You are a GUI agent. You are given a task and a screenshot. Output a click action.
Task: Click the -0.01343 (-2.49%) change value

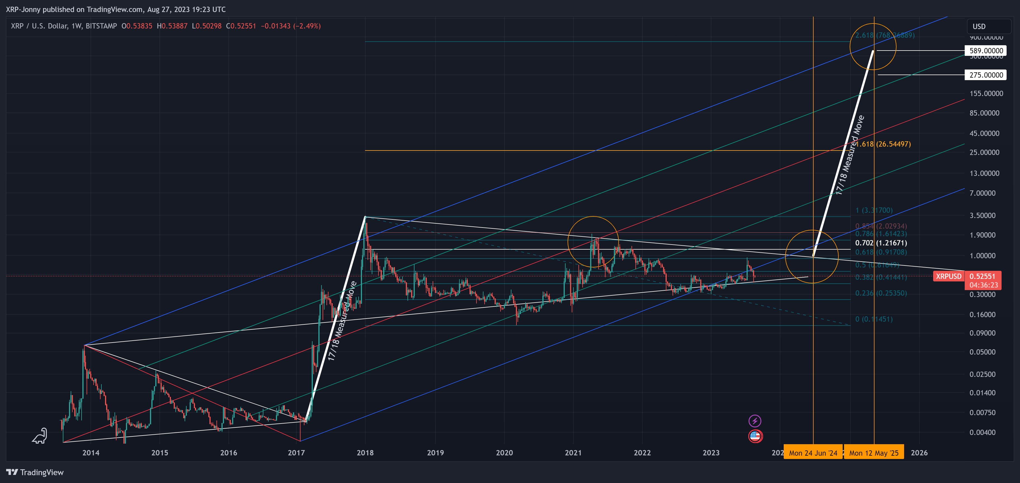click(x=291, y=26)
